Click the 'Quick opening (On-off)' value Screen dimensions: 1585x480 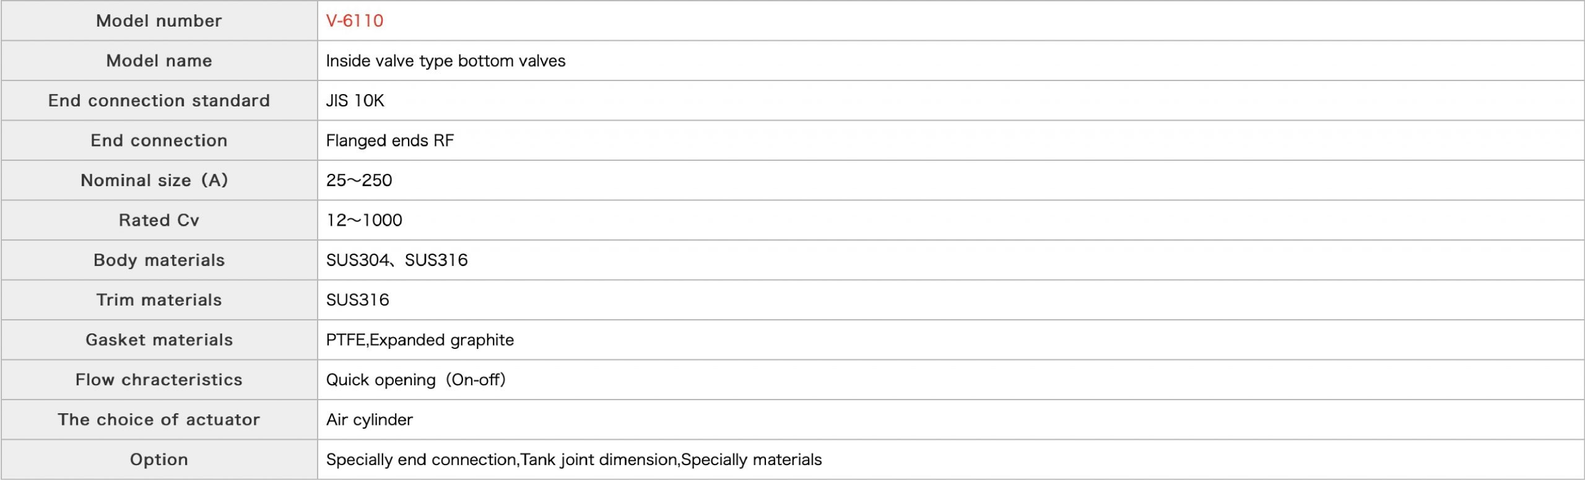[415, 380]
